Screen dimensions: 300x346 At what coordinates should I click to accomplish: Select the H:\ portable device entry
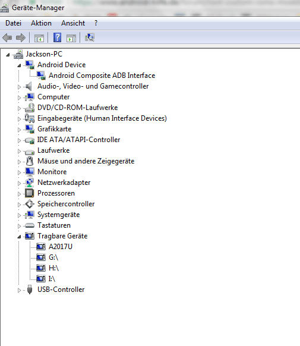[54, 268]
